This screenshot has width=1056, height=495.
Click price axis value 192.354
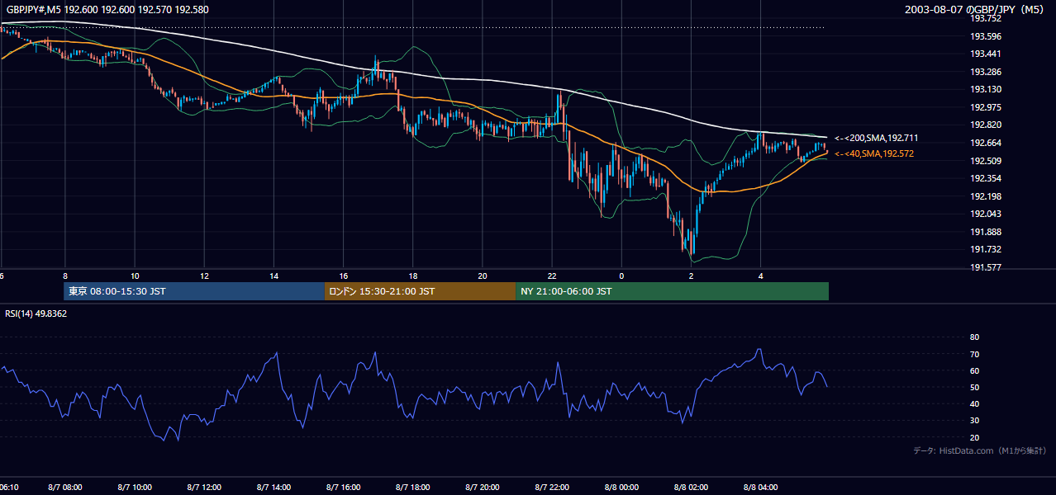[985, 178]
